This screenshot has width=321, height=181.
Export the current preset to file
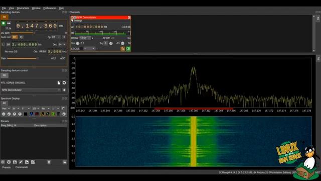tap(27, 162)
